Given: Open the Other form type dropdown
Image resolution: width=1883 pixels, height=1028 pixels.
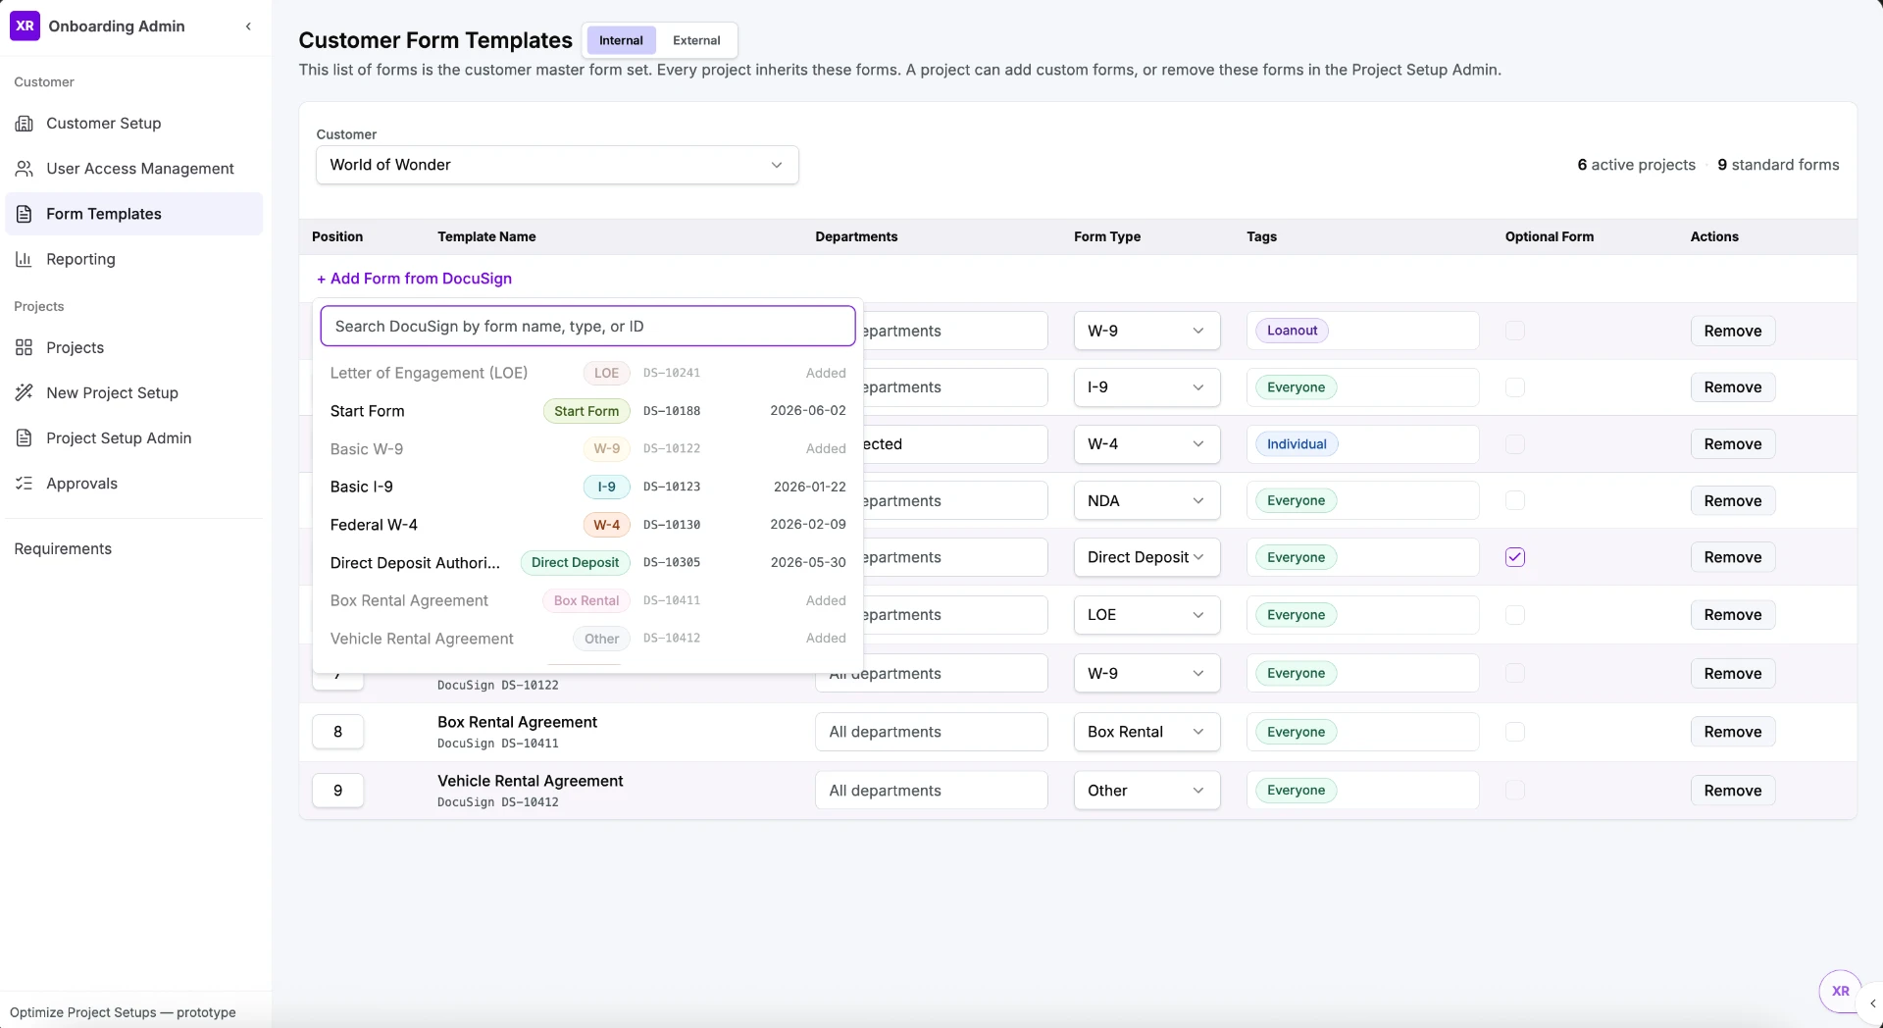Looking at the screenshot, I should (1146, 791).
